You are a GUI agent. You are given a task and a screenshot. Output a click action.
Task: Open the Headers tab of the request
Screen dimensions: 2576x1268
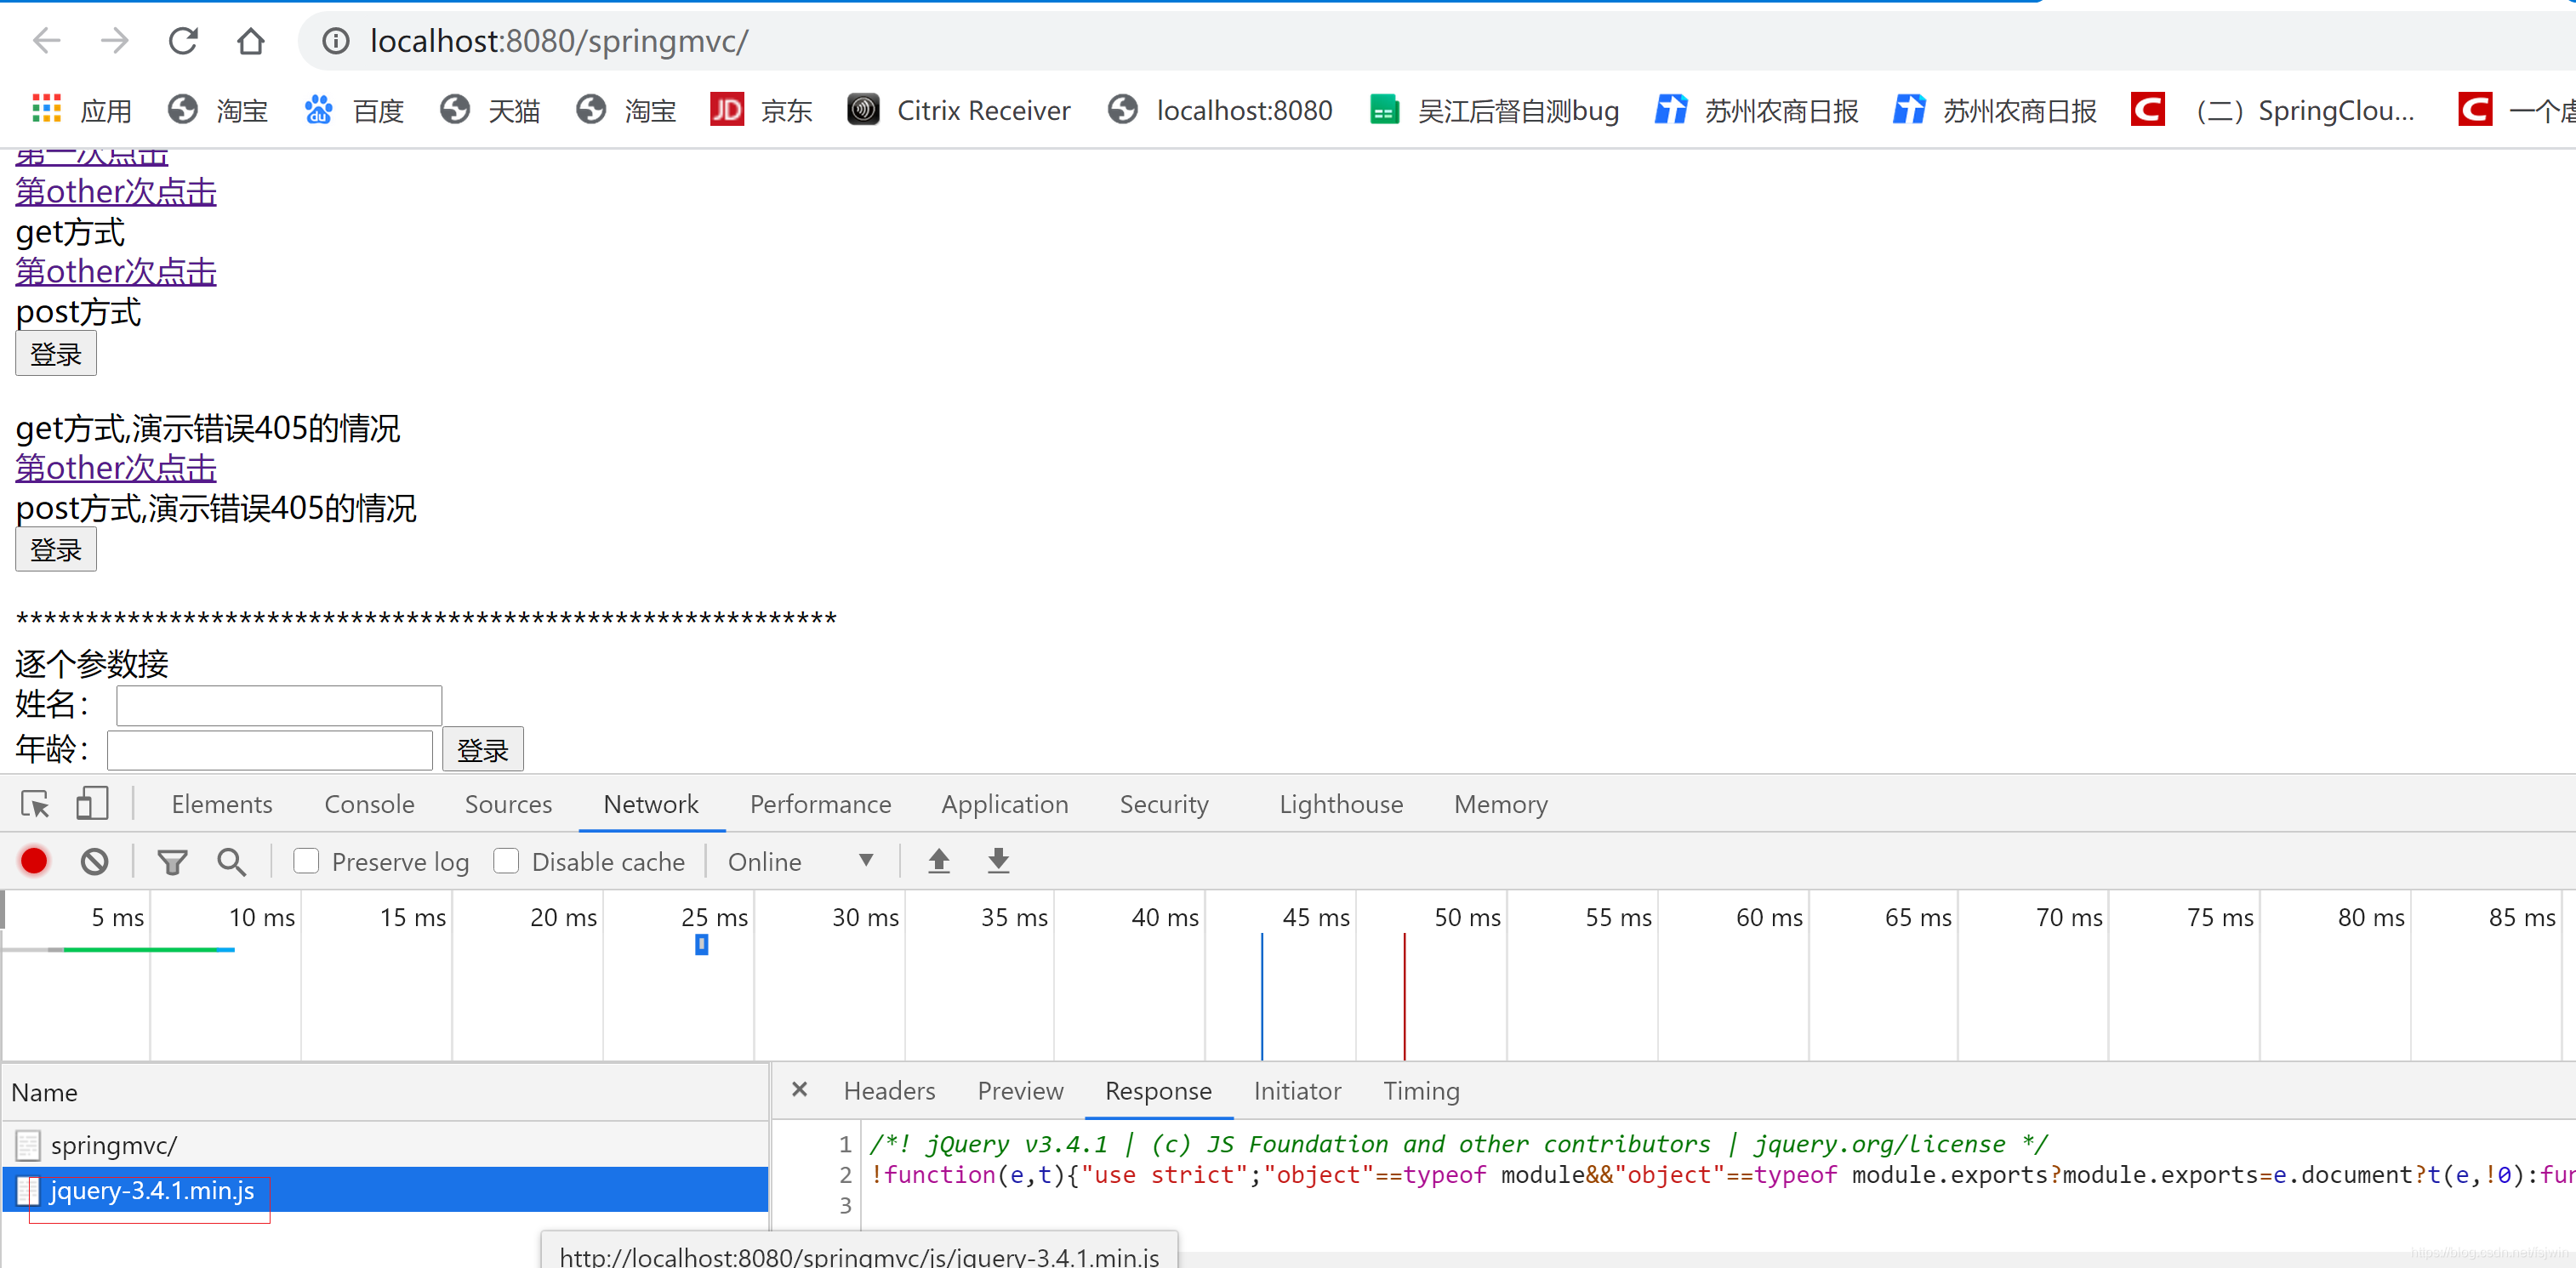click(x=889, y=1090)
